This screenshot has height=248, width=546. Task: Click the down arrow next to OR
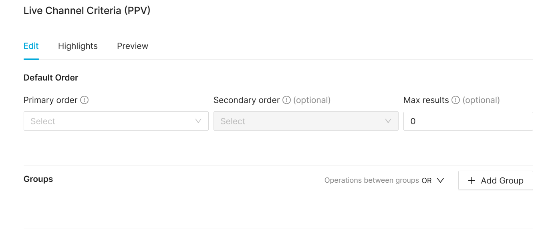tap(440, 181)
